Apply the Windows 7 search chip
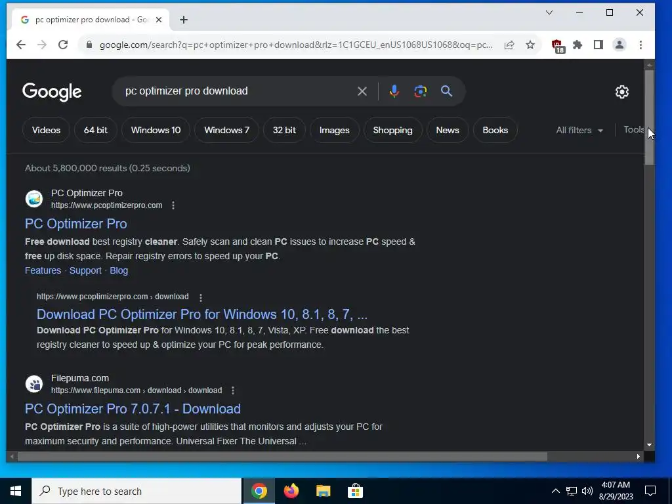This screenshot has width=672, height=504. point(226,131)
